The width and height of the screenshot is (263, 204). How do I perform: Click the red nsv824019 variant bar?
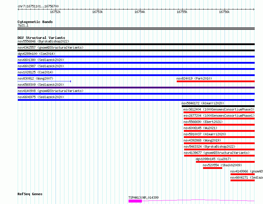tap(216, 81)
